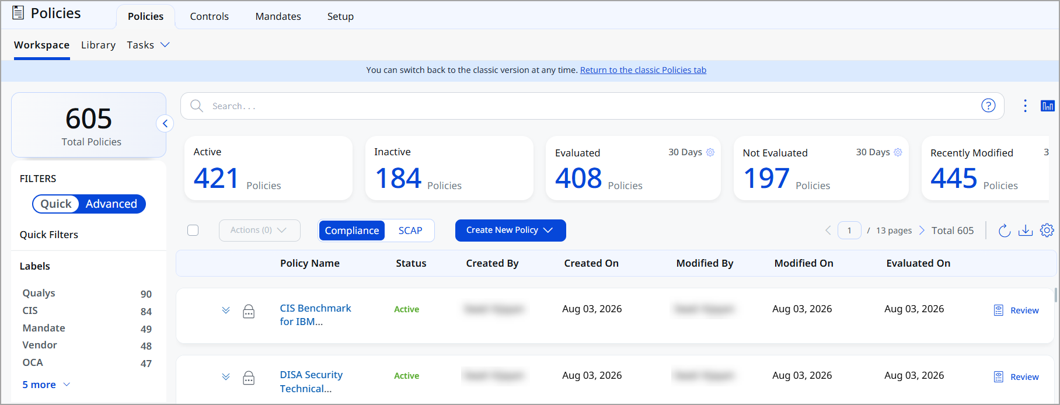Select the all-policies checkbox
The image size is (1060, 405).
tap(193, 230)
